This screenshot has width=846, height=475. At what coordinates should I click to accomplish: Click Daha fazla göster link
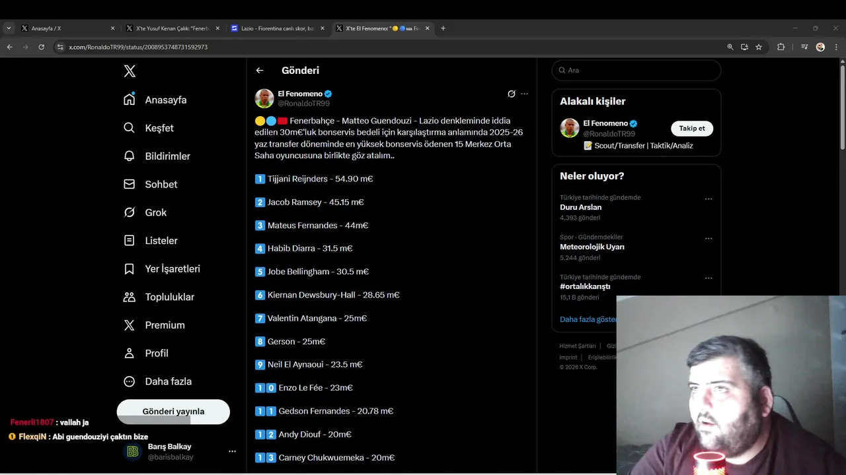pyautogui.click(x=588, y=319)
